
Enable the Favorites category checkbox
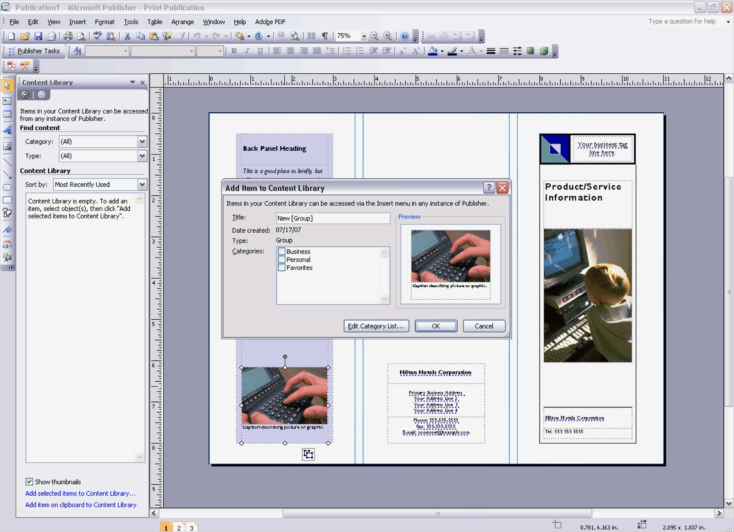coord(282,268)
